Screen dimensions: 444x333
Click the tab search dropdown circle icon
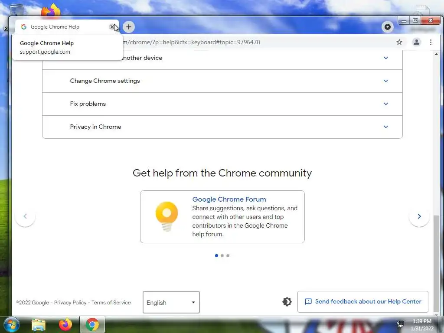[x=387, y=27]
